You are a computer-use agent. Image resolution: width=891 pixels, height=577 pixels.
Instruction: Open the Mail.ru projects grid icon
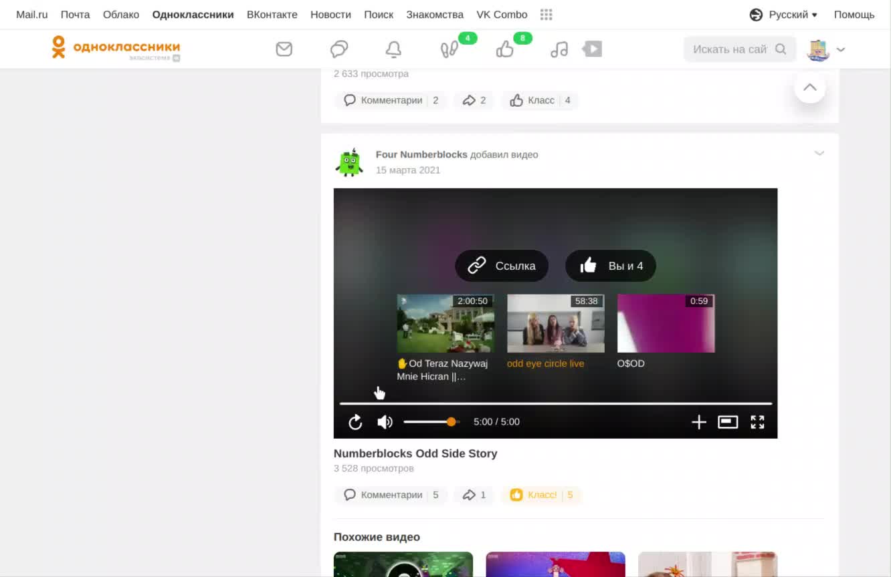546,15
